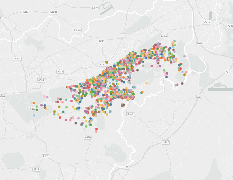Select the isolated orange dot above the A322 label
233x180 pixels.
coord(34,102)
